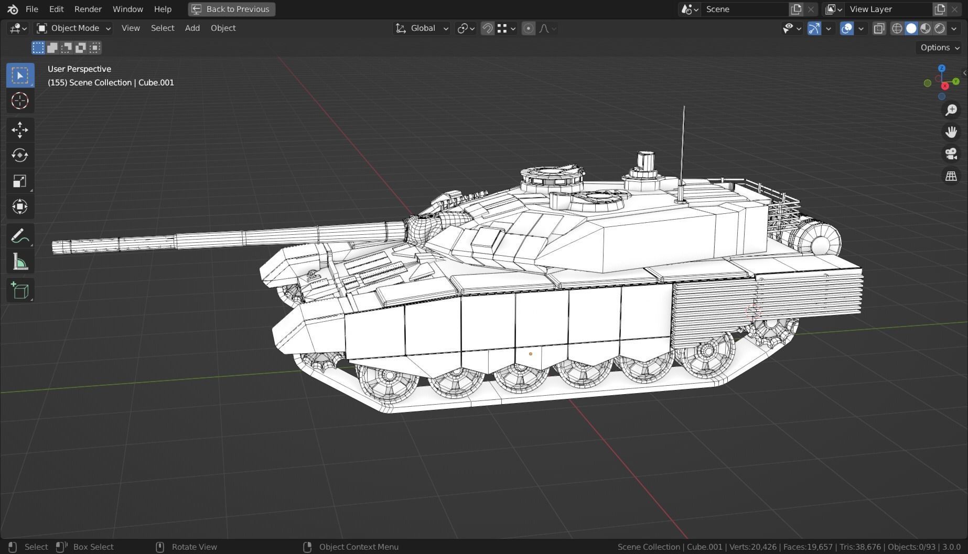Click the Pan view hand icon
968x554 pixels.
(951, 132)
